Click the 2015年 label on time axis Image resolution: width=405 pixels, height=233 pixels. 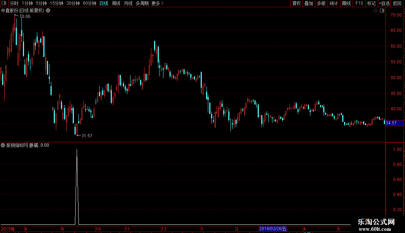[x=8, y=229]
